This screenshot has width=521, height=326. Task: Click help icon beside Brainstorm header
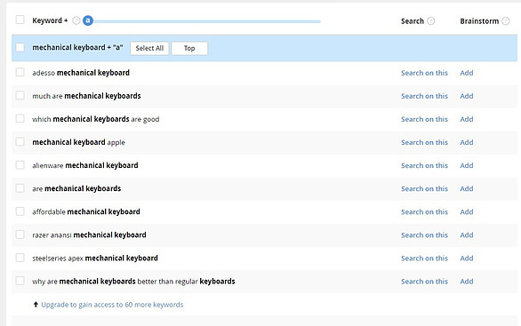click(505, 21)
